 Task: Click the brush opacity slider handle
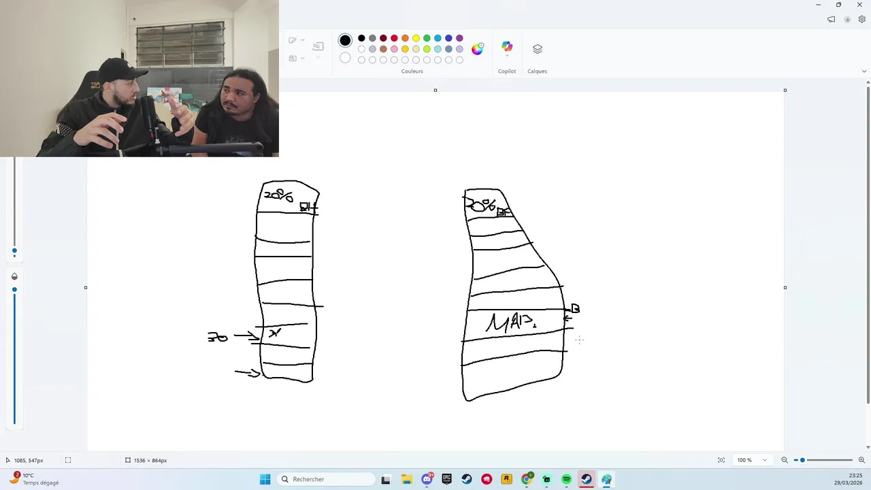(x=14, y=289)
